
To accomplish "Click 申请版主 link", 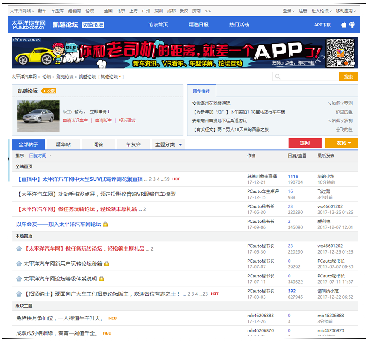I will click(103, 120).
